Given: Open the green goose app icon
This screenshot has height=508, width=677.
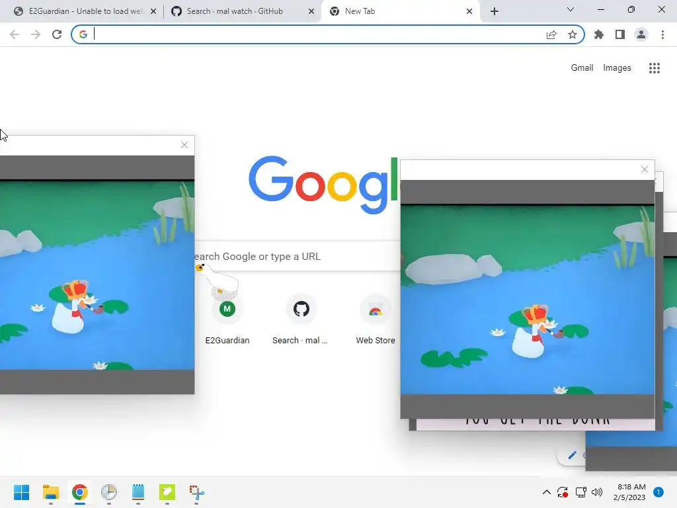Looking at the screenshot, I should point(167,492).
